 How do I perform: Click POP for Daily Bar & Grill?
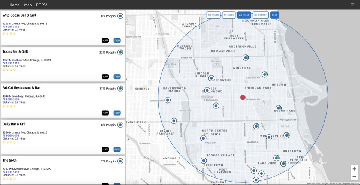pyautogui.click(x=117, y=149)
